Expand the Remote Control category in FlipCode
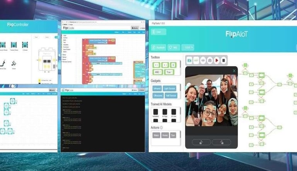This screenshot has height=171, width=297. pos(67,62)
